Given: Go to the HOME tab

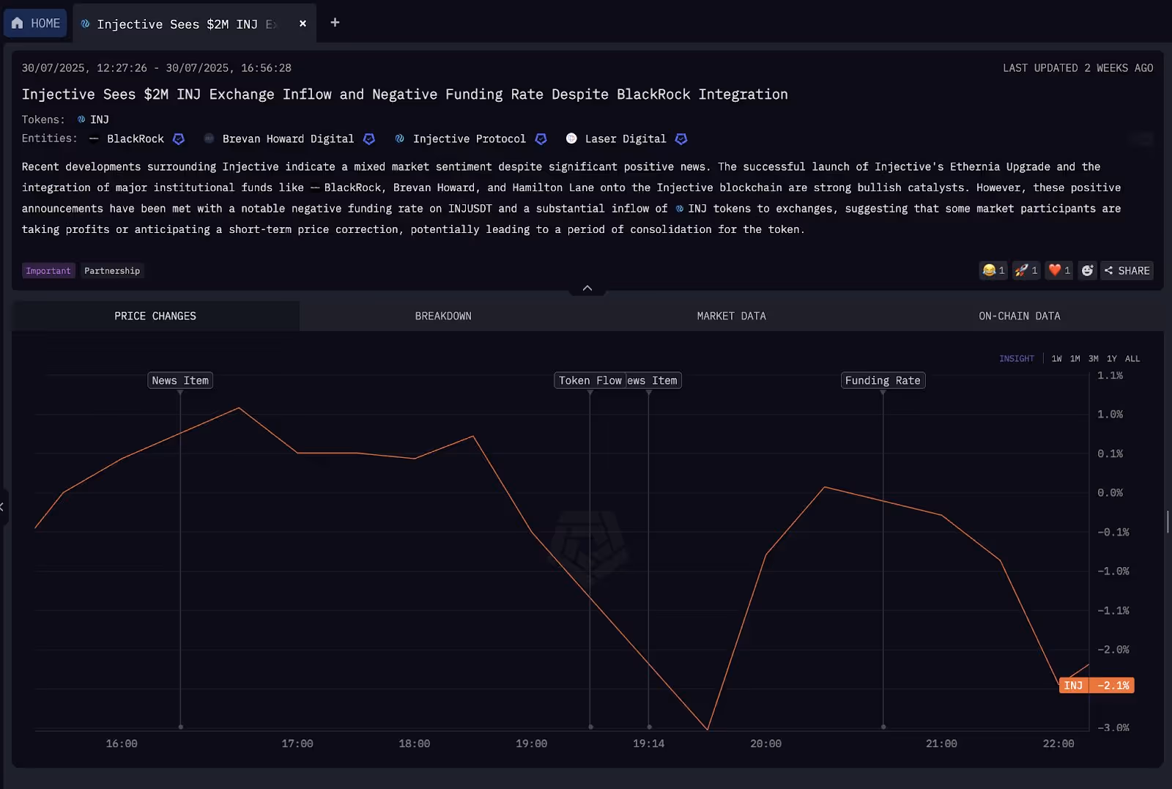Looking at the screenshot, I should pos(35,23).
